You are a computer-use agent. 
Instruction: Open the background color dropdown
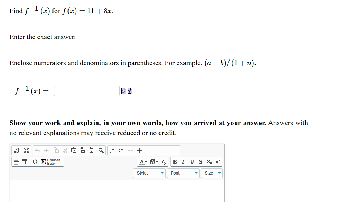coord(154,162)
